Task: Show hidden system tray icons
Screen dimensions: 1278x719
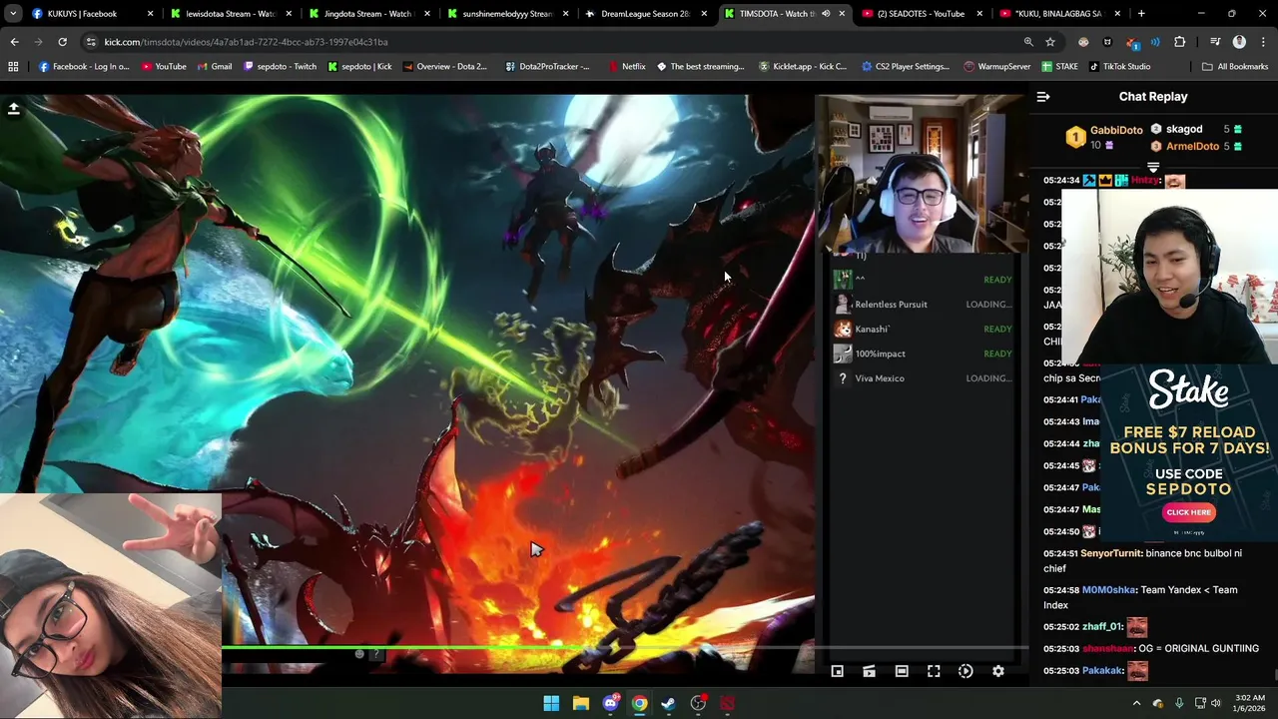Action: [x=1136, y=703]
